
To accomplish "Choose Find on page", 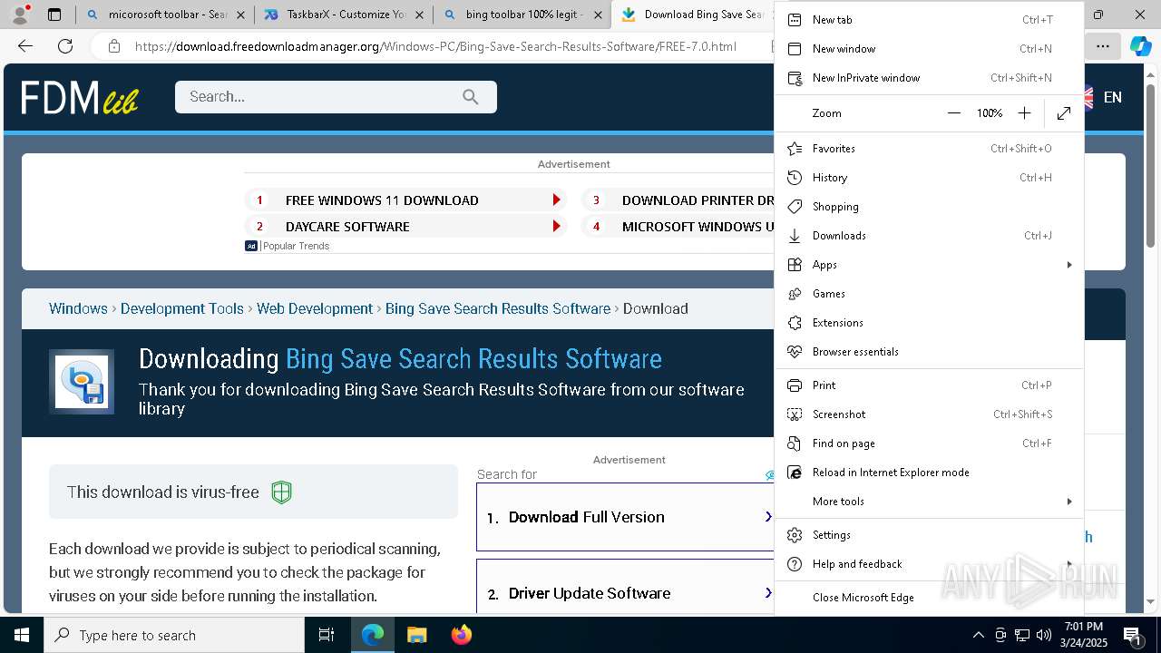I will (929, 443).
